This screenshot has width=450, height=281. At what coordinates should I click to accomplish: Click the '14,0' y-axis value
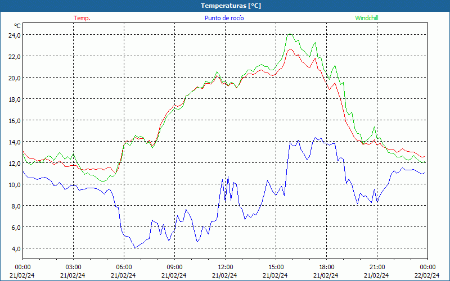pyautogui.click(x=15, y=142)
